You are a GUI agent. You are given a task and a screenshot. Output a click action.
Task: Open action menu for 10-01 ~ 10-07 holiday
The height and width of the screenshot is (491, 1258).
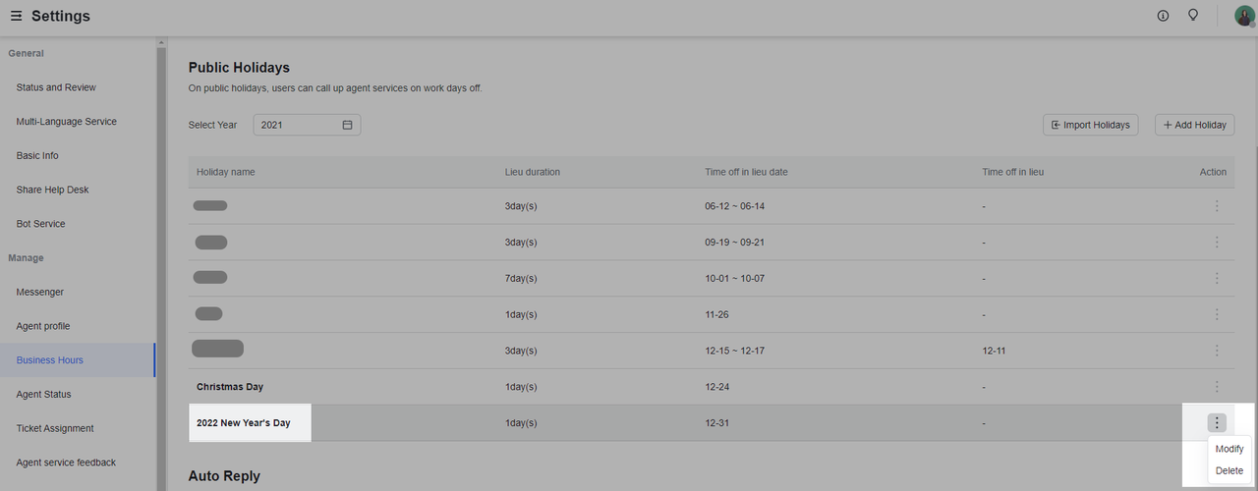coord(1217,279)
